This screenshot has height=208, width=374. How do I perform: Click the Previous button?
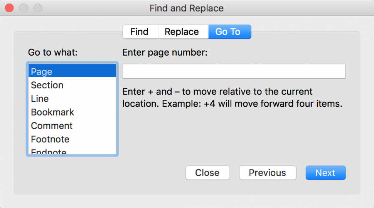268,173
